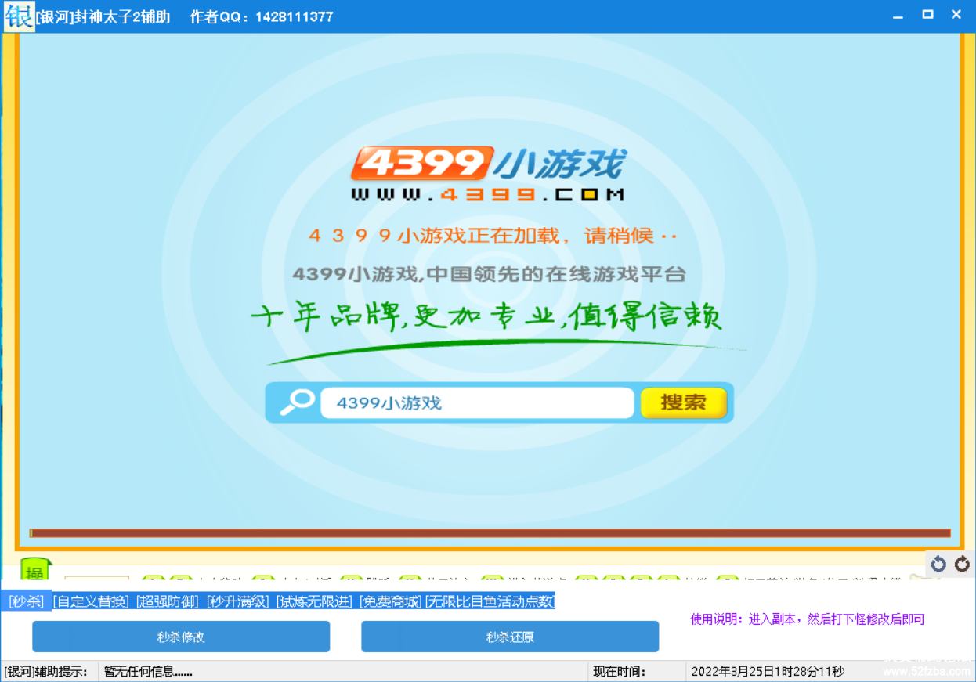976x682 pixels.
Task: Click the 现在时间 status label
Action: 619,671
